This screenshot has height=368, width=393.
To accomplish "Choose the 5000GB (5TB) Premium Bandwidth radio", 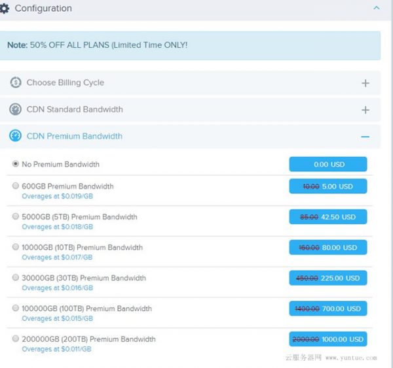I will coord(16,216).
